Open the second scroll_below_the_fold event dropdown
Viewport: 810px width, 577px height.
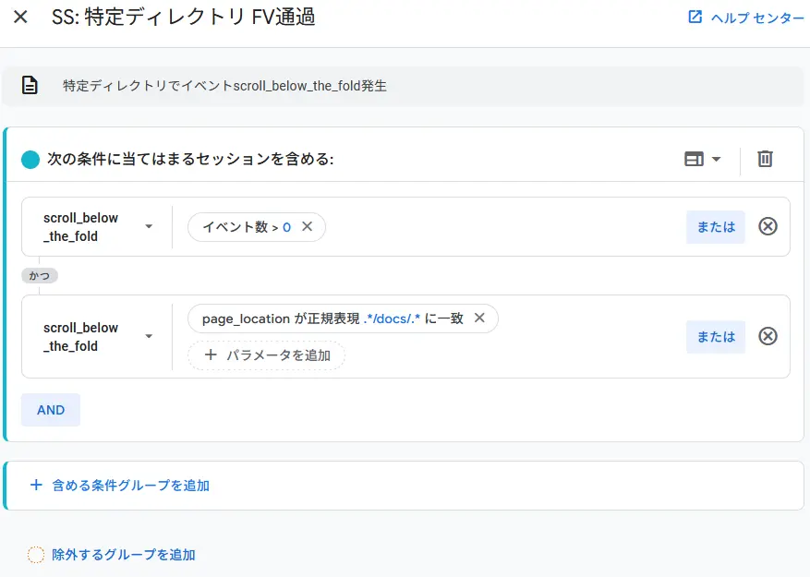pos(149,336)
